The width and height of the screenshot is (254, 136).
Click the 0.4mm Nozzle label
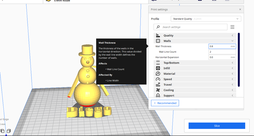[x=62, y=1]
